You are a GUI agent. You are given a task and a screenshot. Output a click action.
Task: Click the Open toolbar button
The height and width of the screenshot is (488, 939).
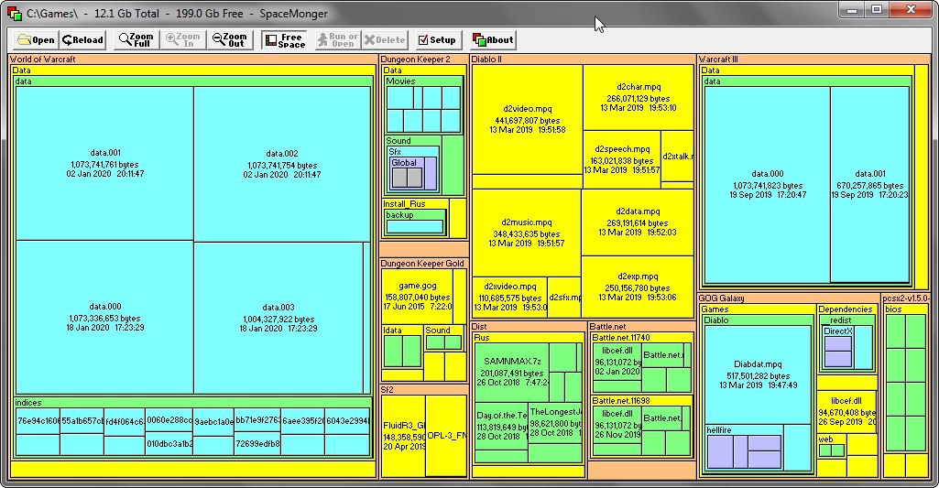(x=36, y=40)
